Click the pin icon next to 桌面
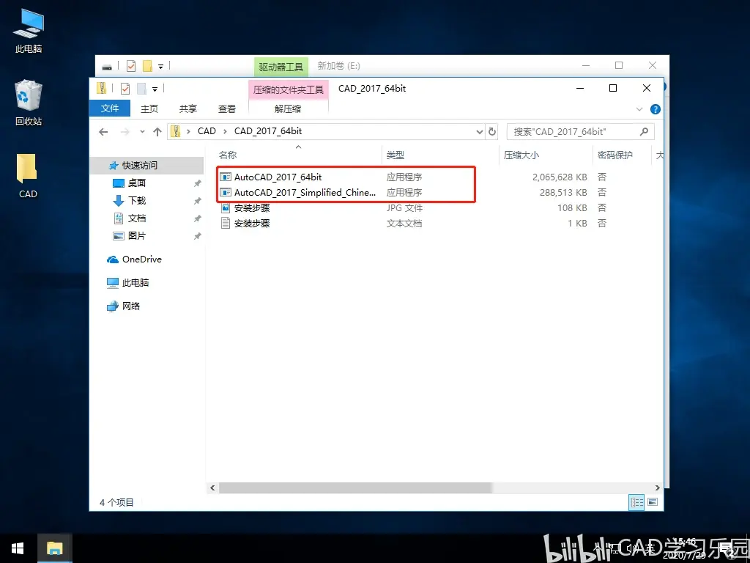Screen dimensions: 750x563 (197, 183)
